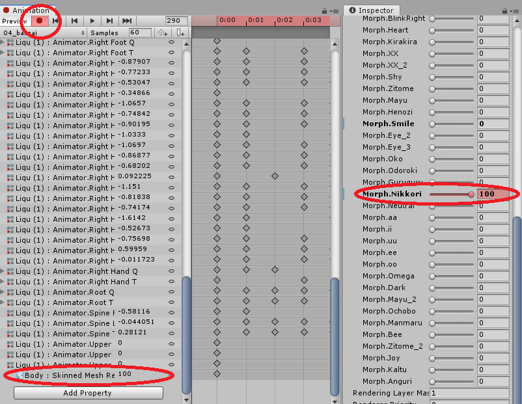Screen dimensions: 522x404
Task: Click the Animation panel lock icon
Action: pyautogui.click(x=325, y=11)
